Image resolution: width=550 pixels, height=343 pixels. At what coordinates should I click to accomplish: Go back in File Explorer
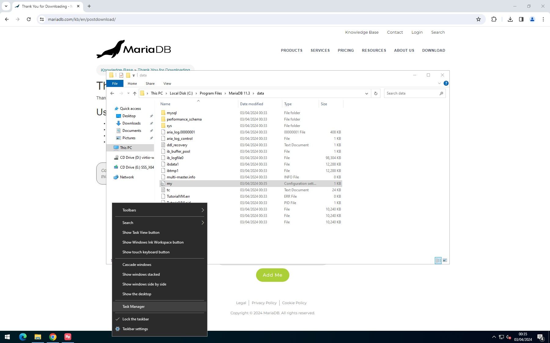pyautogui.click(x=112, y=93)
